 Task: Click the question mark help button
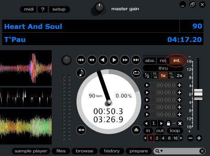(x=43, y=9)
